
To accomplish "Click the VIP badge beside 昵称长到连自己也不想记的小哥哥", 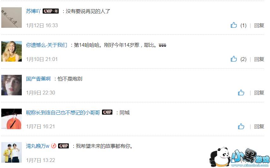I will (107, 112).
